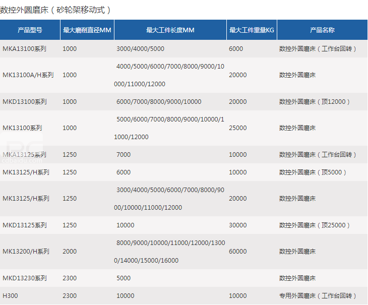Click the MKD13125系列 model name
This screenshot has width=368, height=305.
(25, 225)
